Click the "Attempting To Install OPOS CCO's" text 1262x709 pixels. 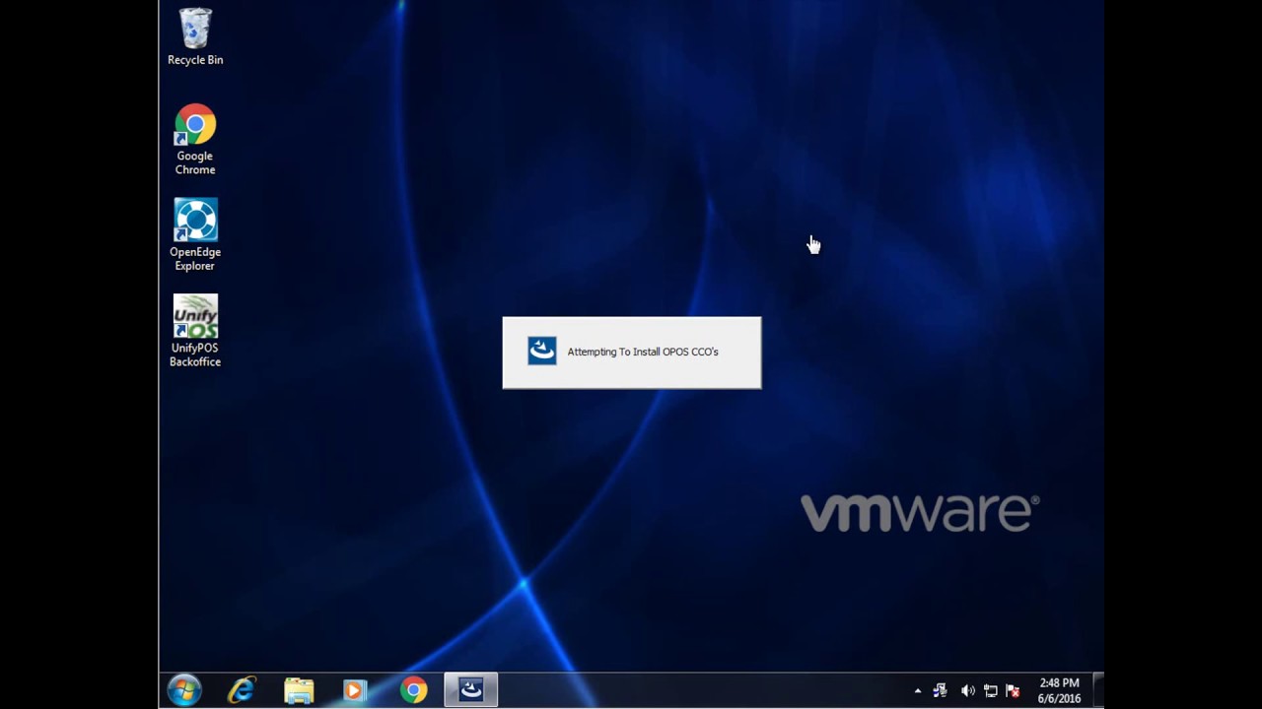click(643, 352)
